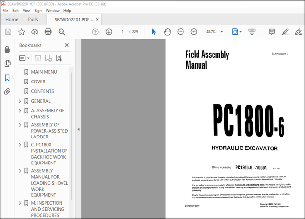Jump to MAIN MENU bookmark
This screenshot has height=219, width=305.
[44, 72]
